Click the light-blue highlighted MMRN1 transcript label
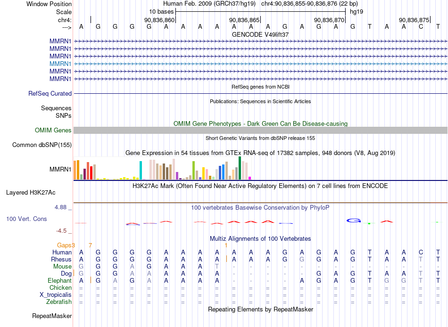The image size is (448, 327). tap(60, 64)
